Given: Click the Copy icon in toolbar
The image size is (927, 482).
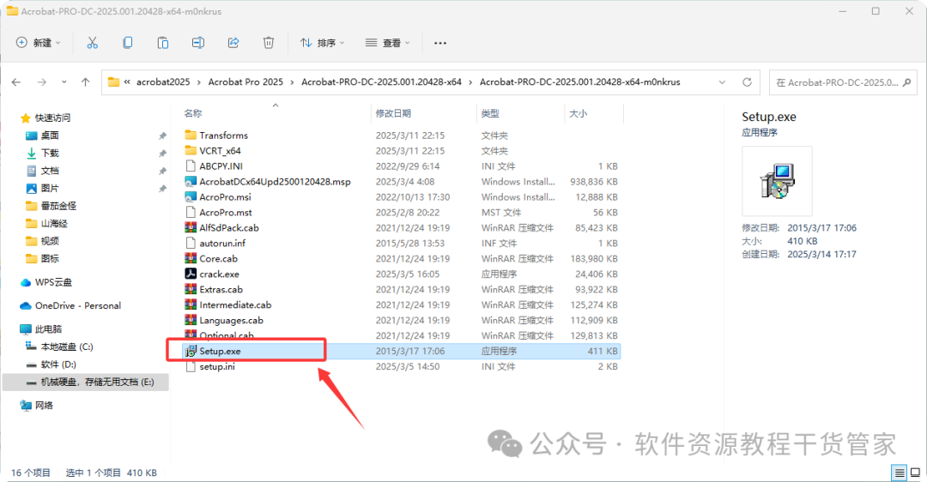Looking at the screenshot, I should click(x=128, y=43).
